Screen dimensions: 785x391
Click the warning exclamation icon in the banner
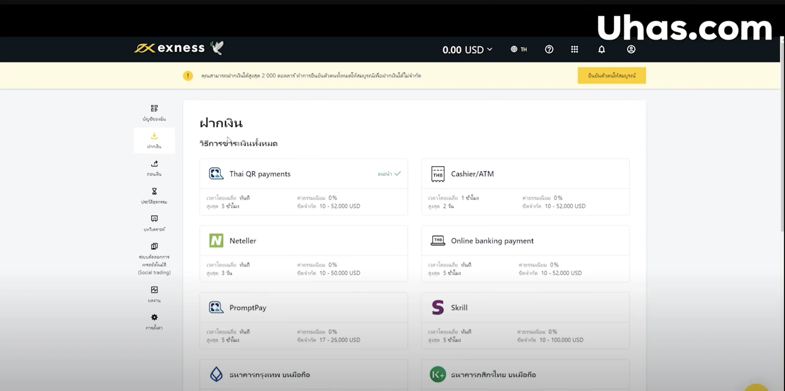coord(188,76)
